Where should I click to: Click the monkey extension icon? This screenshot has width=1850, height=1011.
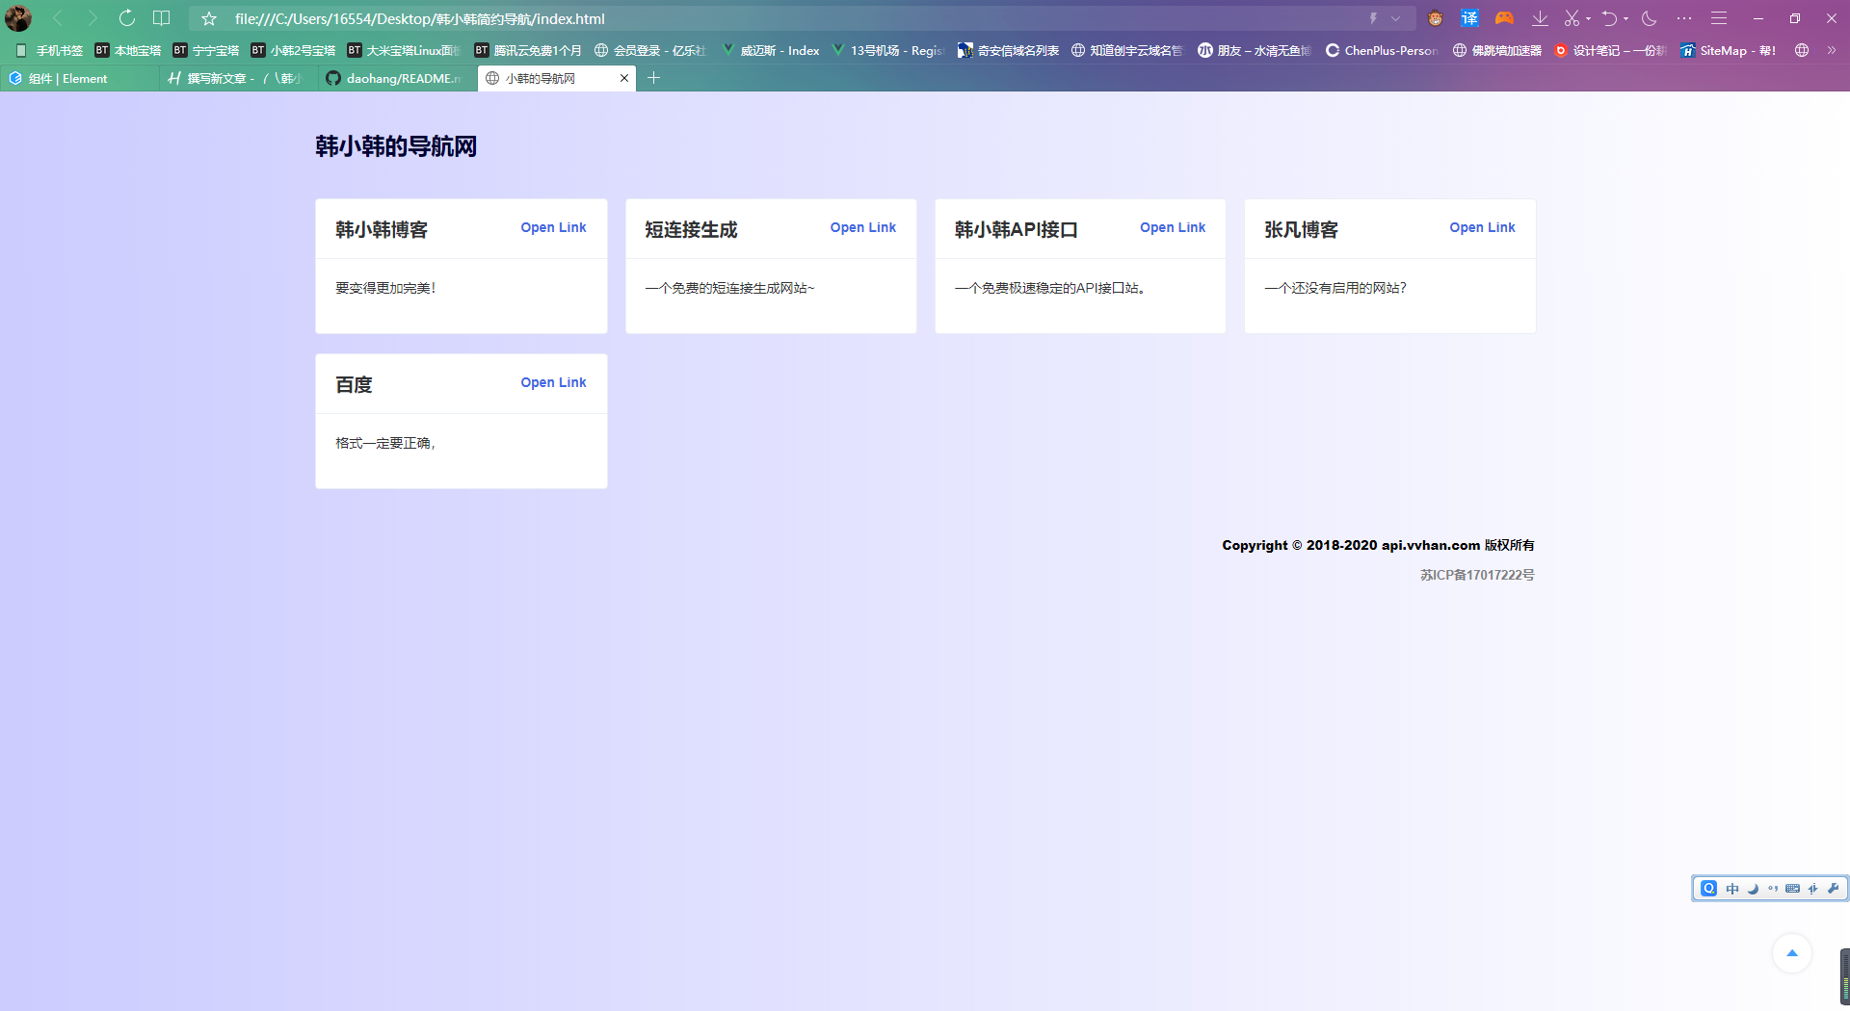pyautogui.click(x=1435, y=18)
